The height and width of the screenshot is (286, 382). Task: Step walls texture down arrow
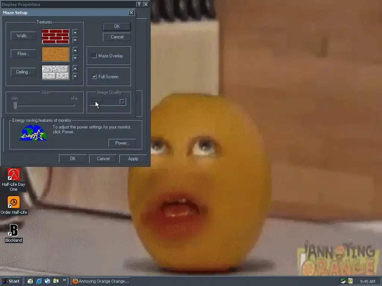(75, 40)
